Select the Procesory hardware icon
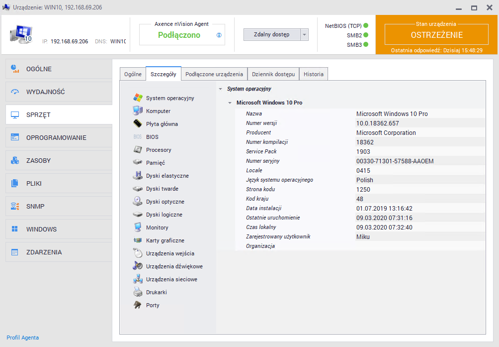This screenshot has height=347, width=499. 138,150
